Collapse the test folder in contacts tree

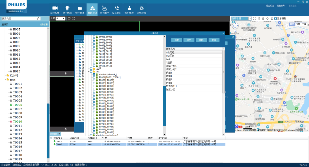point(5,80)
